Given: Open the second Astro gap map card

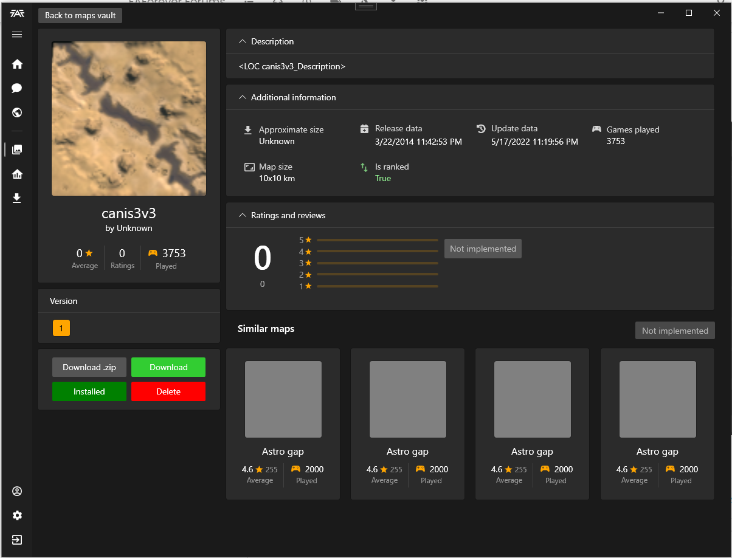Looking at the screenshot, I should (x=407, y=424).
